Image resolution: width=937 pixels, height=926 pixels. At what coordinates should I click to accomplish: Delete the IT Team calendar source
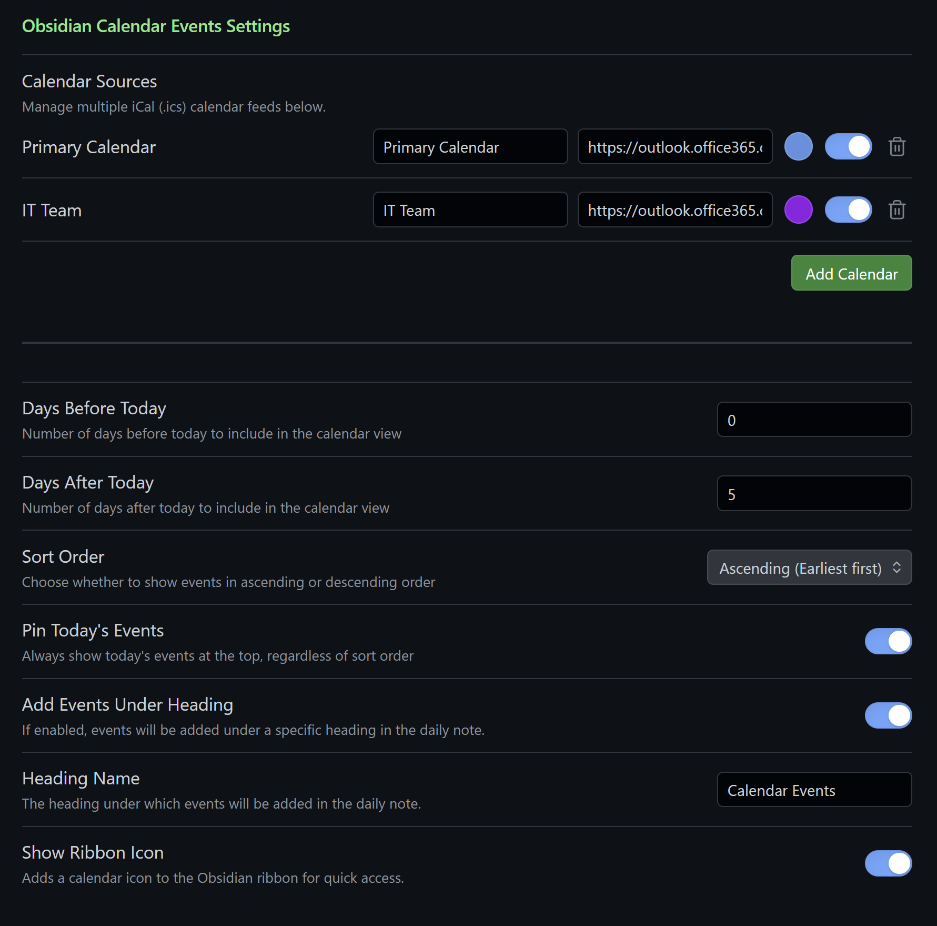click(x=896, y=210)
